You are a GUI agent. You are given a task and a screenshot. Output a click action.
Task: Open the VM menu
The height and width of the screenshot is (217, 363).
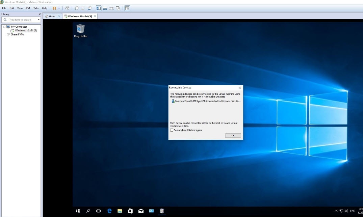28,8
